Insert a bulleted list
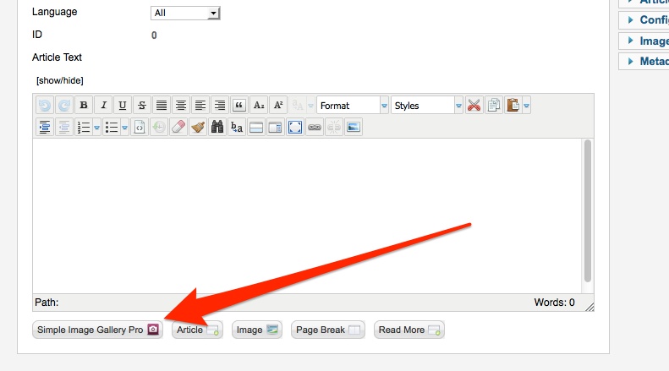The width and height of the screenshot is (669, 371). click(112, 127)
